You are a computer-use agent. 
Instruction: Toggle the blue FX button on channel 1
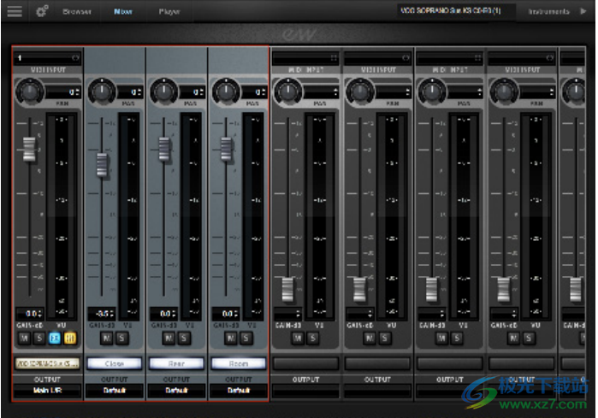(x=55, y=338)
